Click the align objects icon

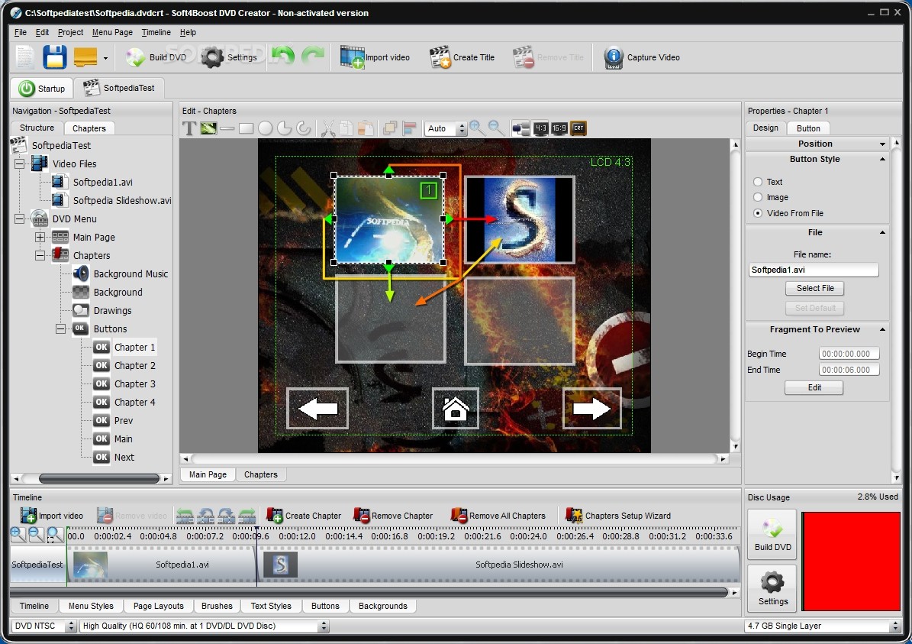point(409,128)
